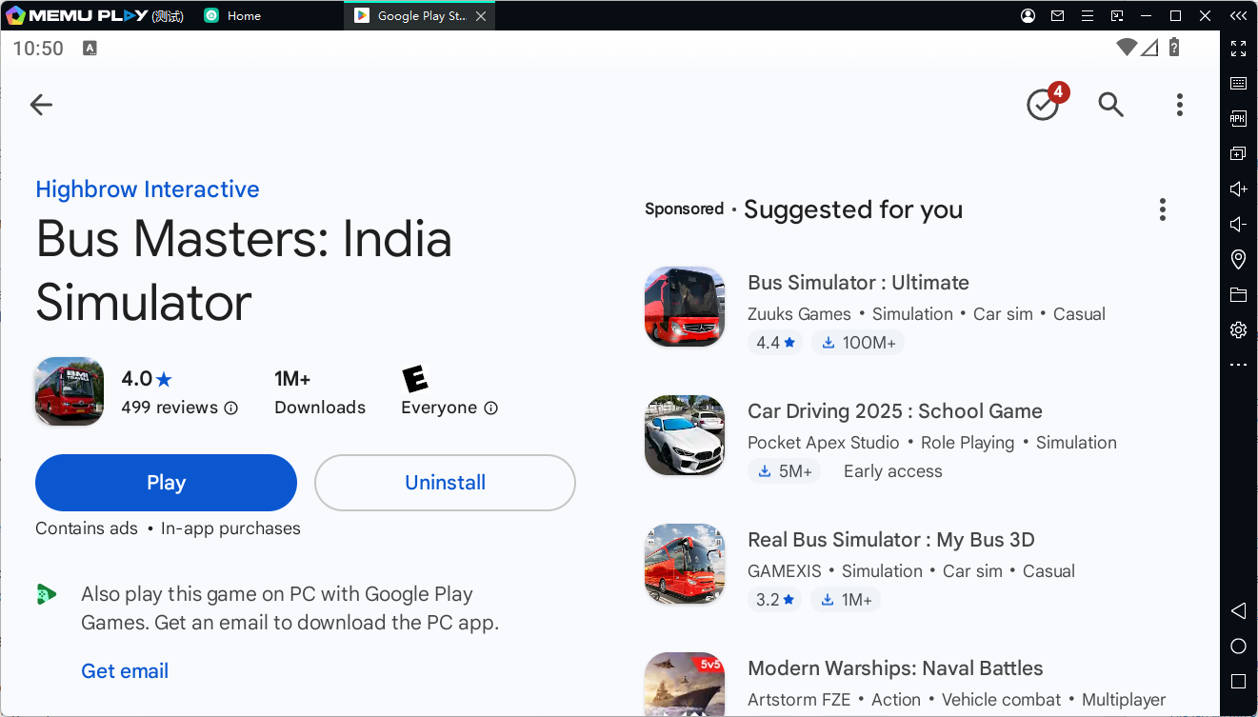Click 499 reviews text
1258x717 pixels.
point(170,408)
